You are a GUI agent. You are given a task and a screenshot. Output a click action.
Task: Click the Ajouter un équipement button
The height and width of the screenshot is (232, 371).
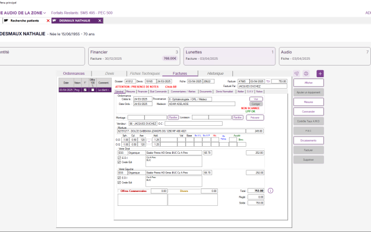pyautogui.click(x=308, y=92)
